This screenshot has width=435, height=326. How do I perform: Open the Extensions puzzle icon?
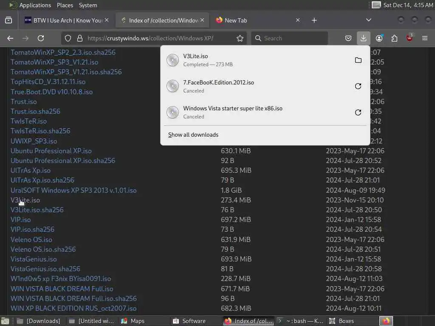tap(394, 38)
